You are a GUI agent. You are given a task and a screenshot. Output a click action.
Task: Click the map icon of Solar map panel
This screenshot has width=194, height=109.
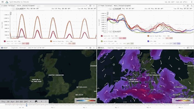pos(2,48)
